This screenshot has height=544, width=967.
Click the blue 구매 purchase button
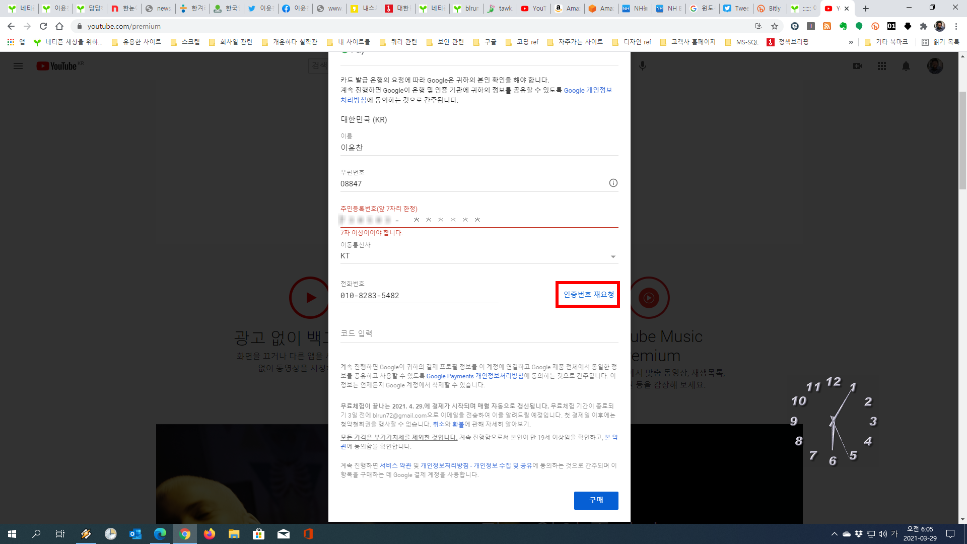[596, 500]
